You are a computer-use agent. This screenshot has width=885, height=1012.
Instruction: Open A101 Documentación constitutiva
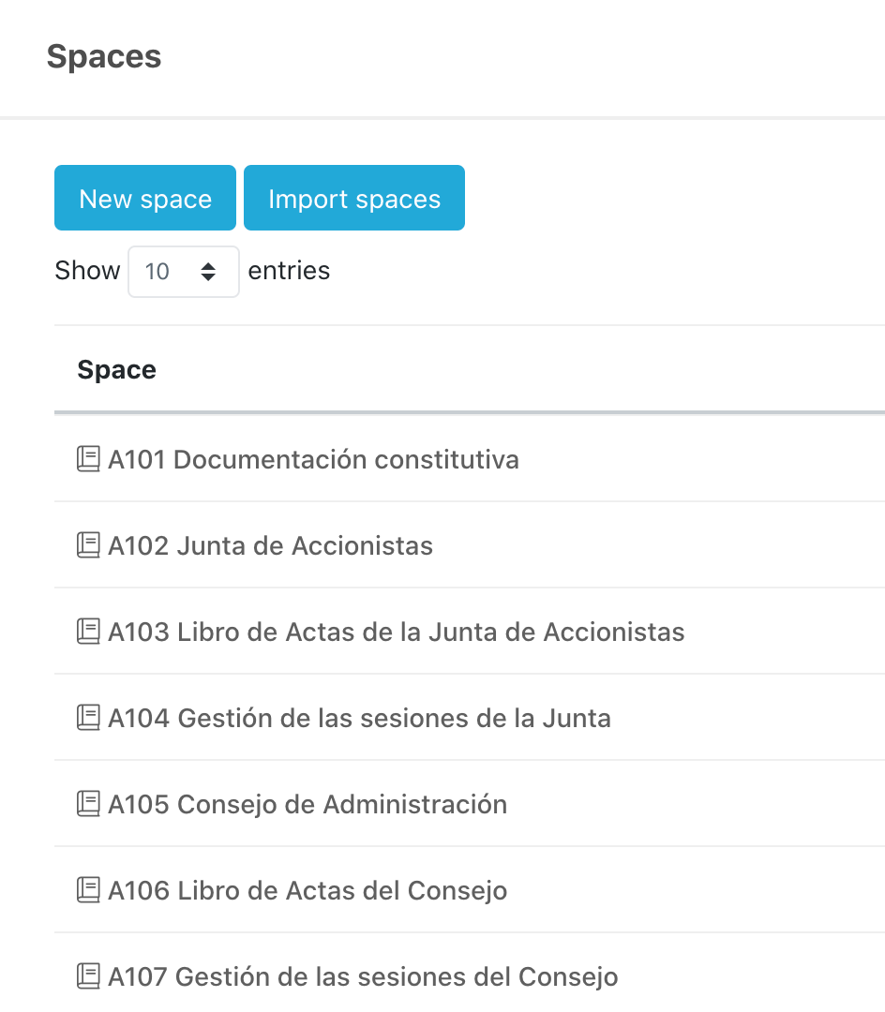click(313, 459)
